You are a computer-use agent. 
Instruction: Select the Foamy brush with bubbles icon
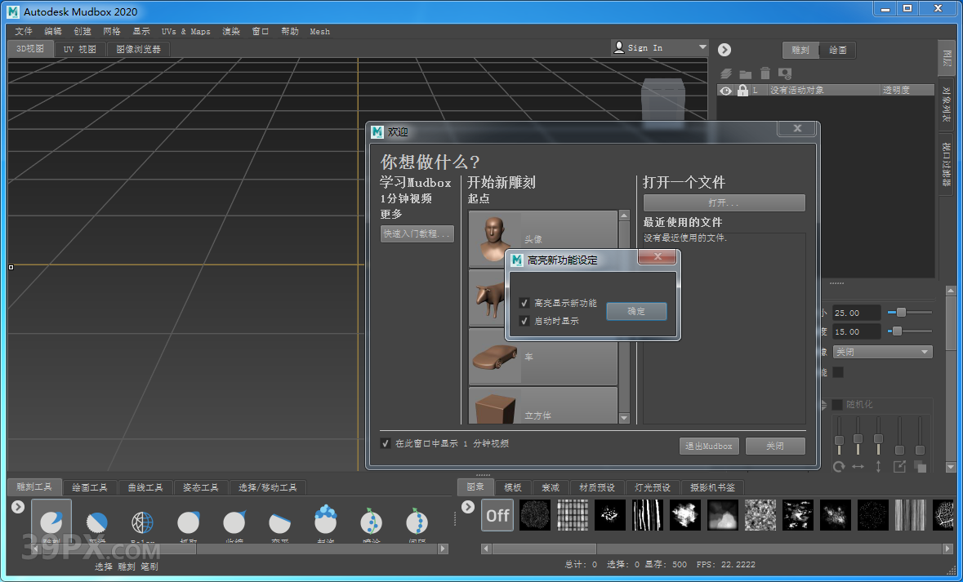[x=326, y=520]
